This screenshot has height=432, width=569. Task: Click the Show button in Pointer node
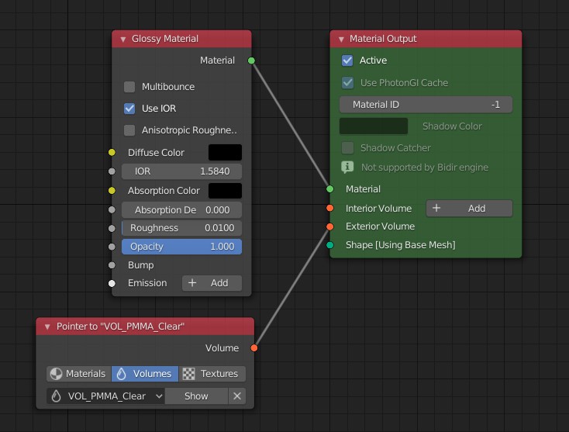(196, 396)
